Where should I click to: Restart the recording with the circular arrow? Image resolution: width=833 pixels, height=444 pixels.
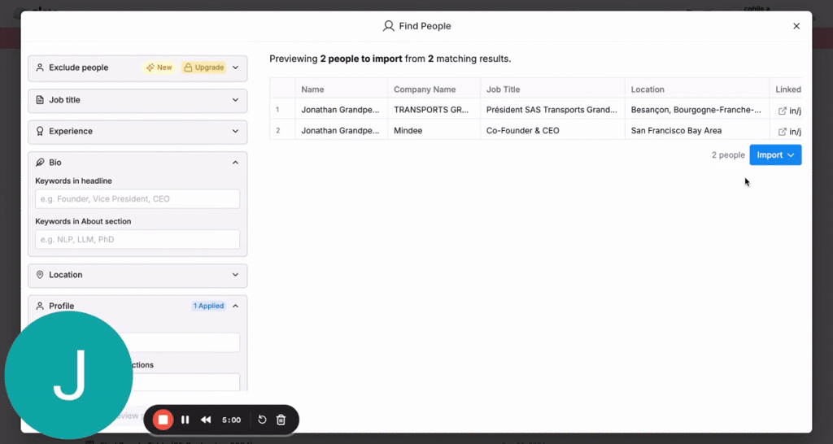262,420
